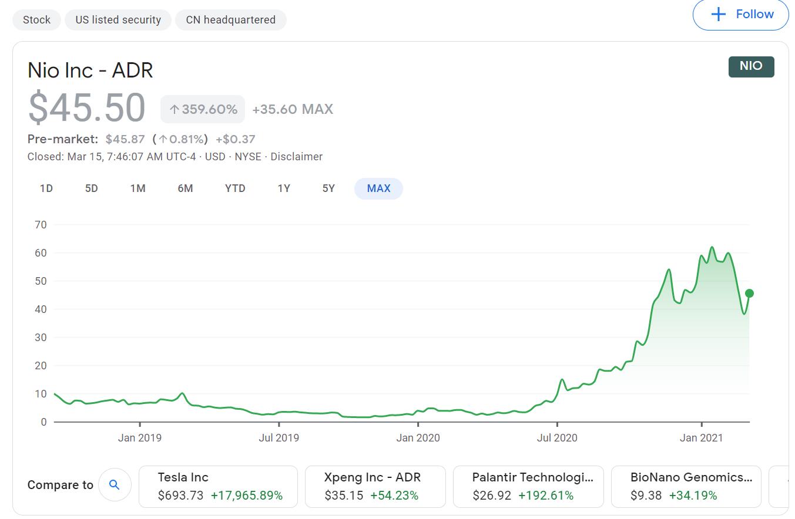The height and width of the screenshot is (519, 795).
Task: Switch chart to 6M range
Action: click(185, 188)
